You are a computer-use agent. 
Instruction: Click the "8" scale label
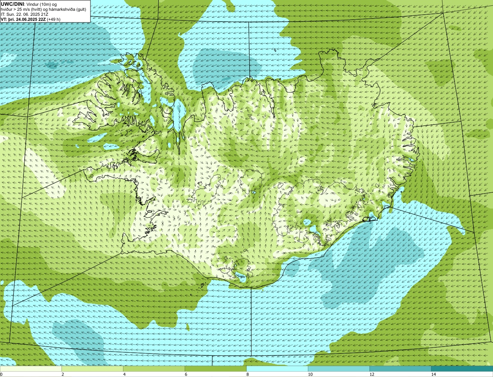(x=247, y=374)
